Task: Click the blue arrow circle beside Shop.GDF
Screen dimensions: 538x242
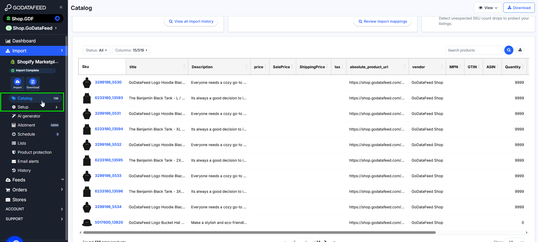Action: 57,18
